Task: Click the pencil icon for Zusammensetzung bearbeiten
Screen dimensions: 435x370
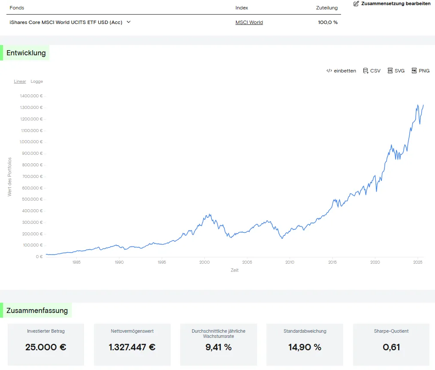Action: (x=356, y=3)
